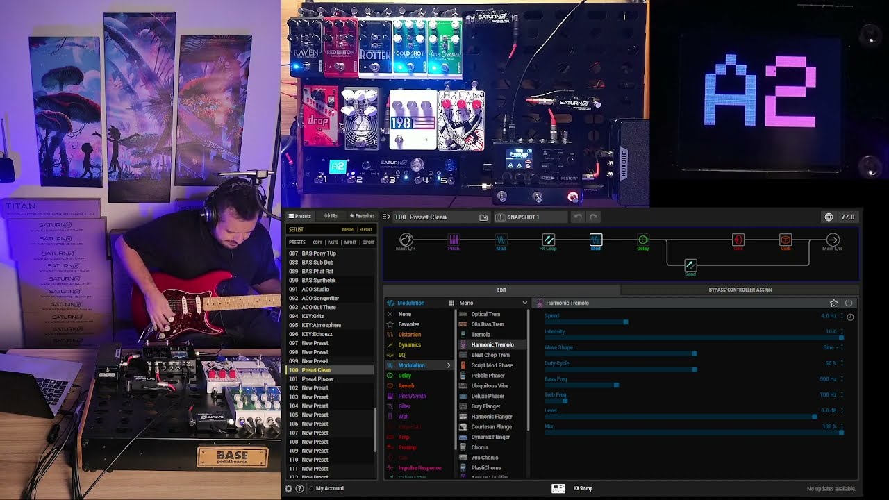The height and width of the screenshot is (500, 889).
Task: Click the HX Stomp device icon
Action: [558, 488]
